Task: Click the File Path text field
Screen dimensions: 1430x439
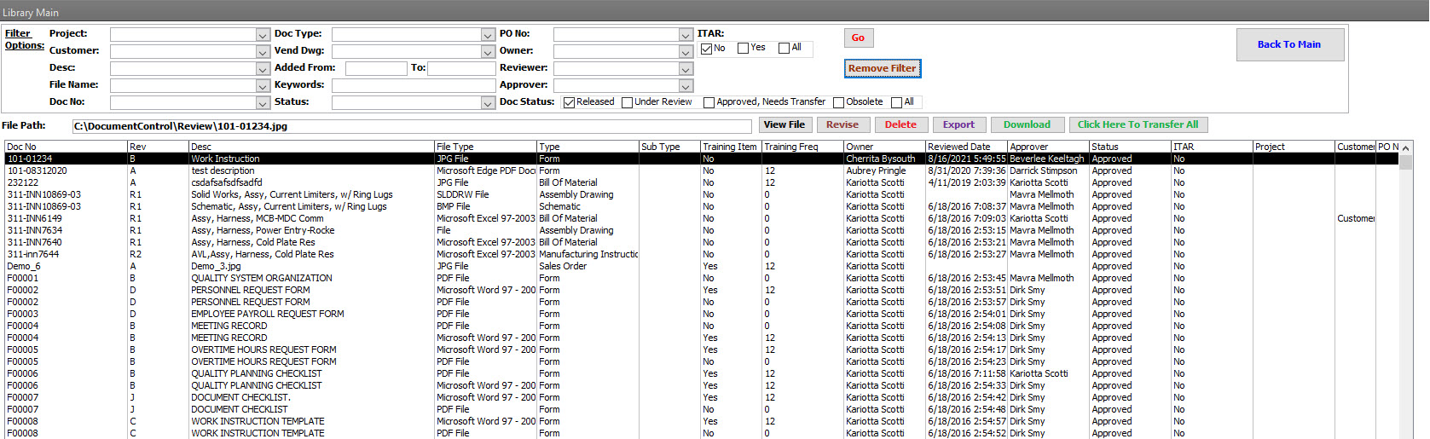Action: pos(412,126)
